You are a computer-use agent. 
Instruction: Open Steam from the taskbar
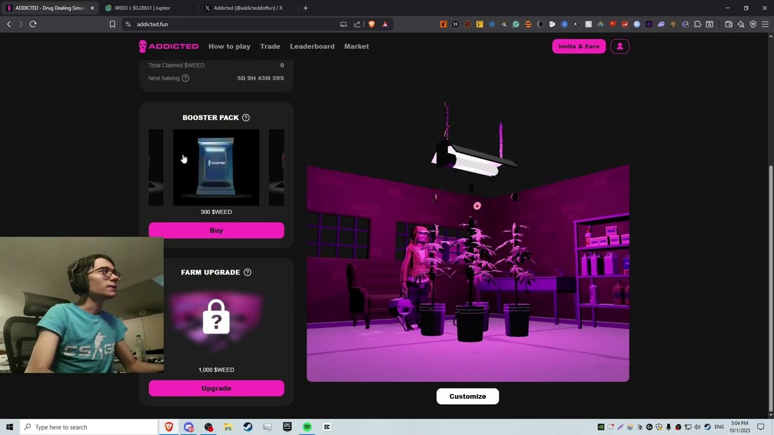click(x=248, y=427)
